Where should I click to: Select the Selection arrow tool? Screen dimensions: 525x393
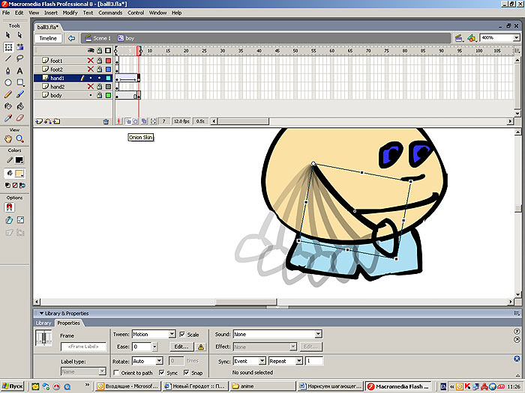pyautogui.click(x=8, y=34)
